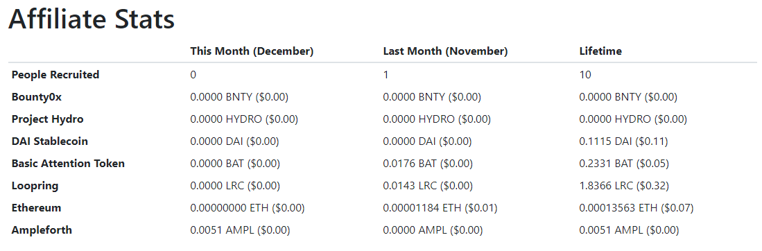The width and height of the screenshot is (762, 251).
Task: Select the Bounty0x row label
Action: pyautogui.click(x=37, y=97)
